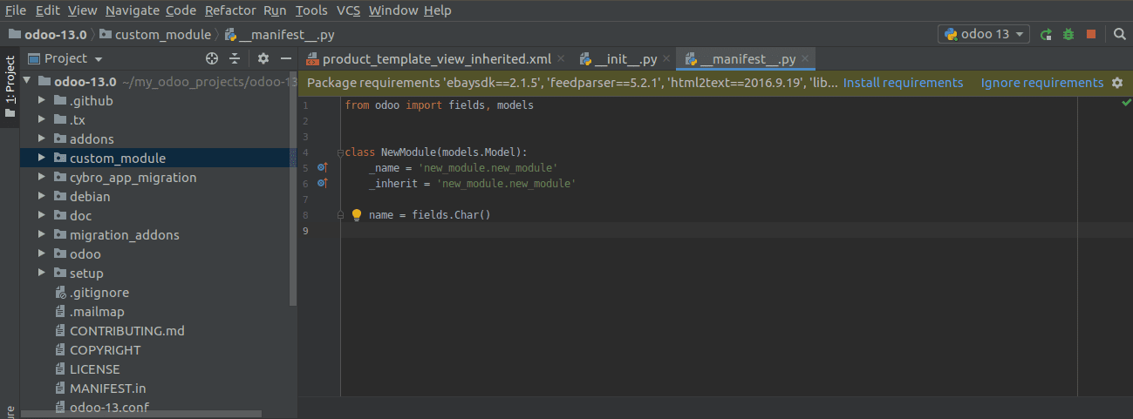This screenshot has width=1133, height=419.
Task: Open the requirements banner gear icon
Action: (1117, 83)
